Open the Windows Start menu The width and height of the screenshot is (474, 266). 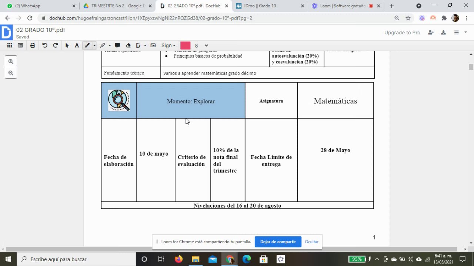point(8,259)
